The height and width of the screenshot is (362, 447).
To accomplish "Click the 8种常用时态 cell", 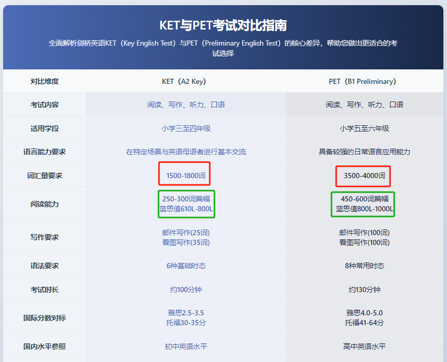I will click(x=364, y=266).
